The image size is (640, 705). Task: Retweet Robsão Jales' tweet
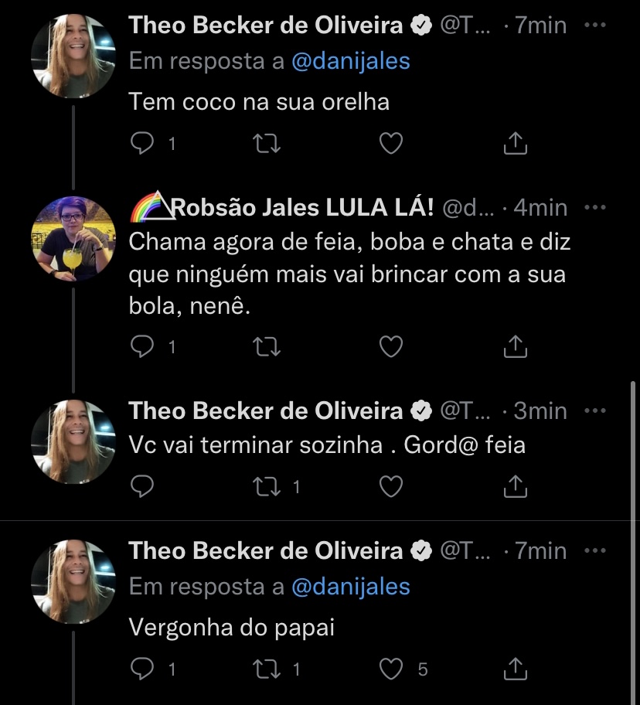pos(267,347)
